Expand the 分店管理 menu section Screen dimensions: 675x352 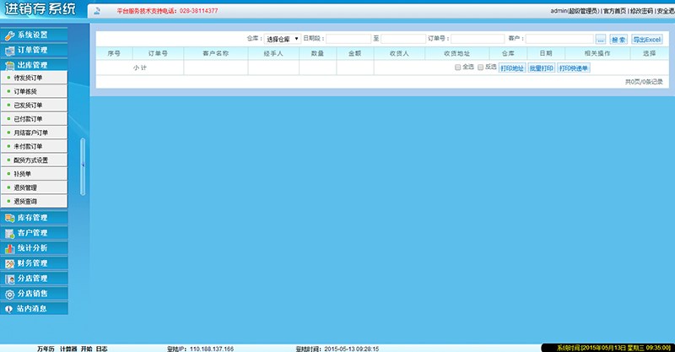click(34, 279)
